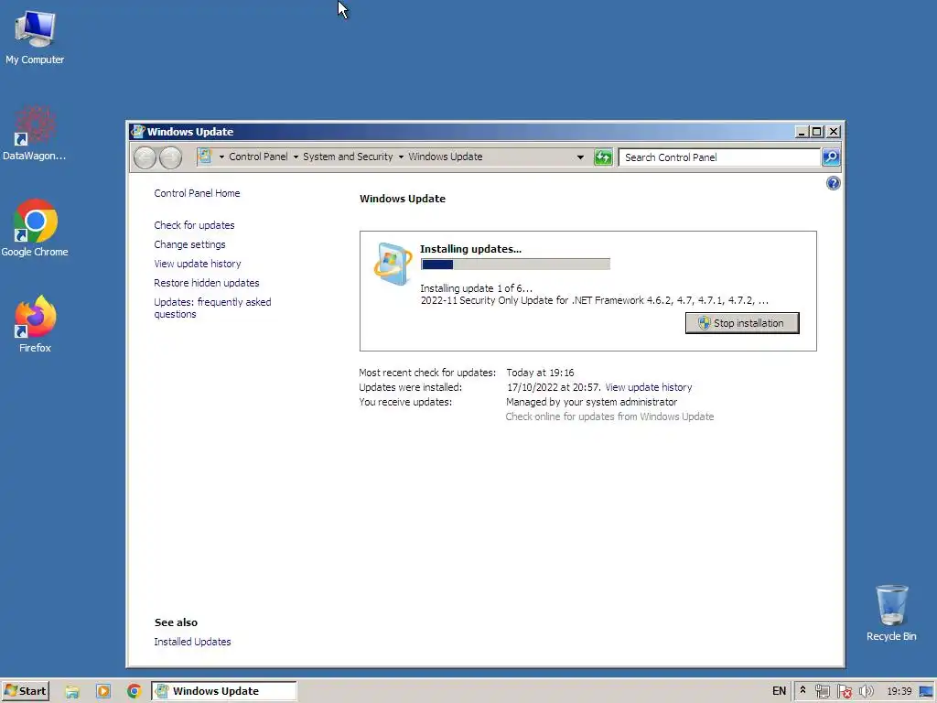Open the DataWagon desktop shortcut
937x703 pixels.
(35, 134)
